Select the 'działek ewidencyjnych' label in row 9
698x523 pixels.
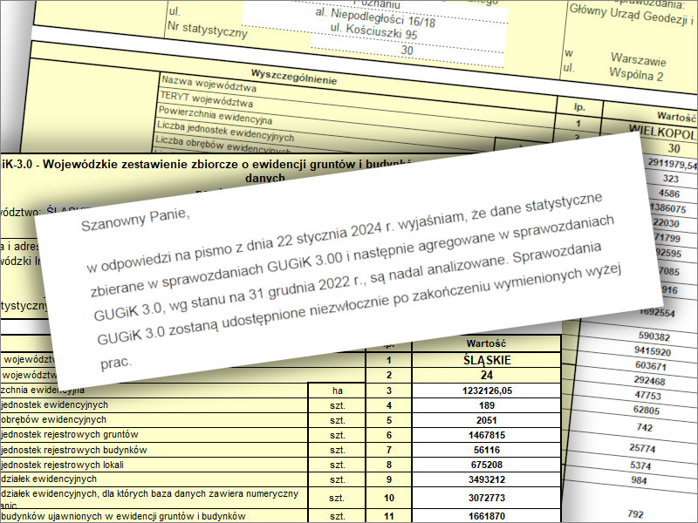point(49,479)
